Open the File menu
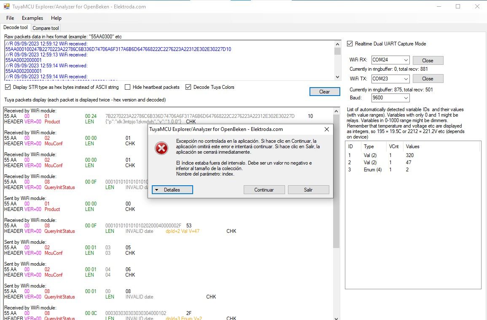 pyautogui.click(x=10, y=18)
